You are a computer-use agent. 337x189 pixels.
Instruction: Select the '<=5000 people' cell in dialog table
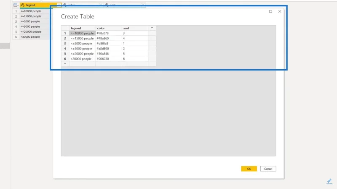[x=82, y=49]
